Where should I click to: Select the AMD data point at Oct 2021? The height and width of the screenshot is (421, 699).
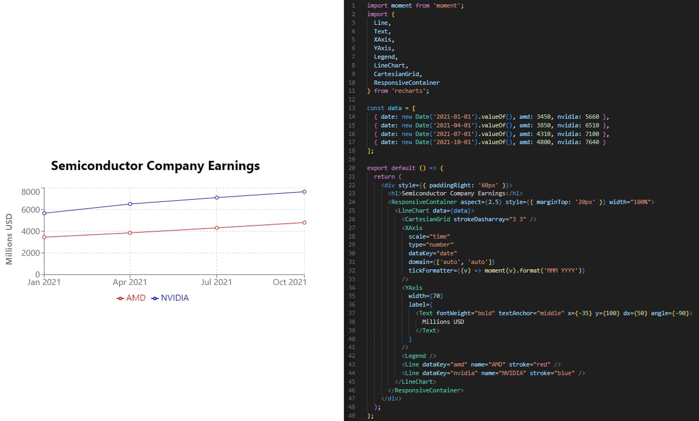[304, 222]
